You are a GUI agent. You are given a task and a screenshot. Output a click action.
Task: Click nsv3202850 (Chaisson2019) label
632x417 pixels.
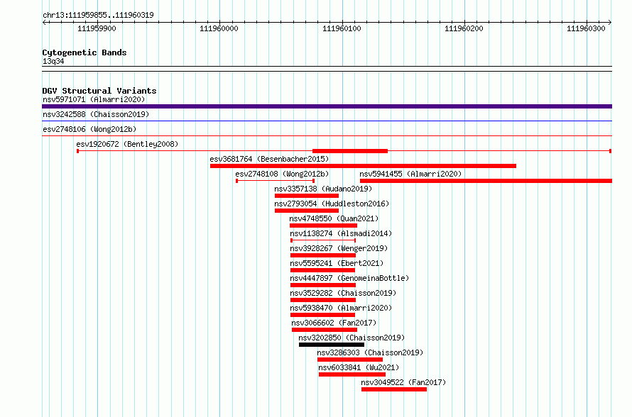click(352, 338)
